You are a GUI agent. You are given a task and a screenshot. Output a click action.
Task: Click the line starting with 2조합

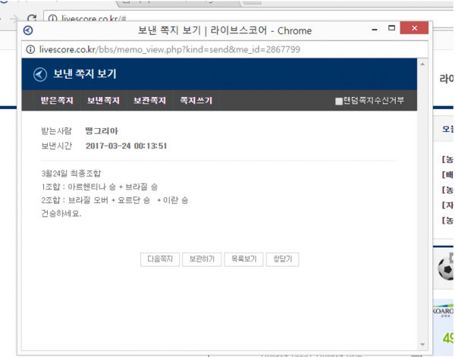point(115,200)
